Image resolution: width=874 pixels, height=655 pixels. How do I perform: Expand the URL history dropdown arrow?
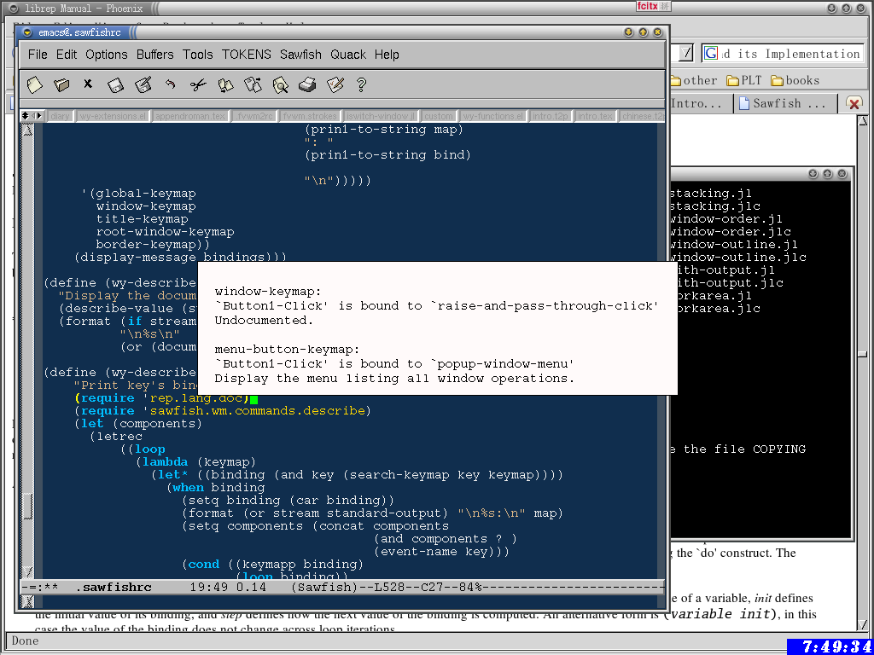point(686,54)
